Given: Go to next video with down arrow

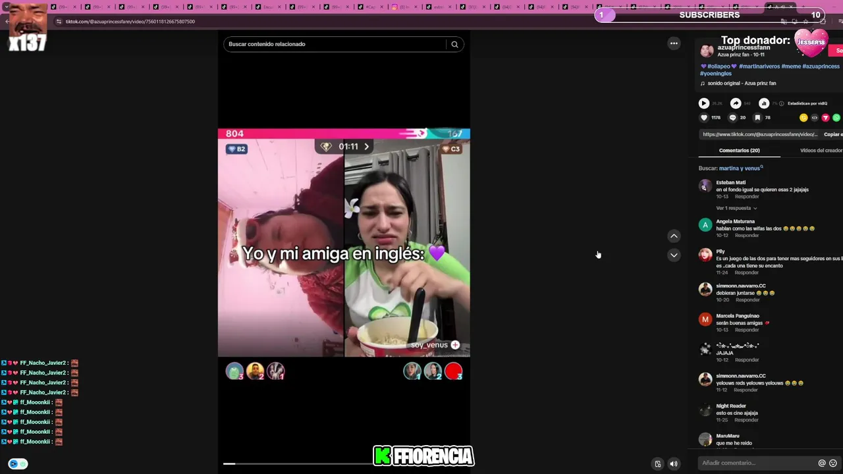Looking at the screenshot, I should [x=674, y=255].
